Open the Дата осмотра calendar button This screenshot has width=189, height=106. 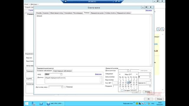pyautogui.click(x=128, y=71)
